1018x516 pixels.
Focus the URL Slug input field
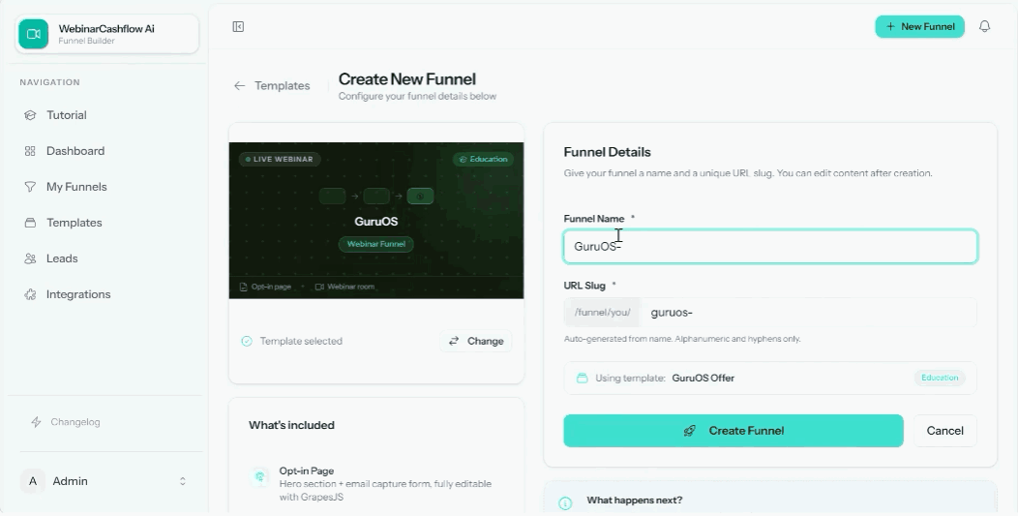point(808,313)
